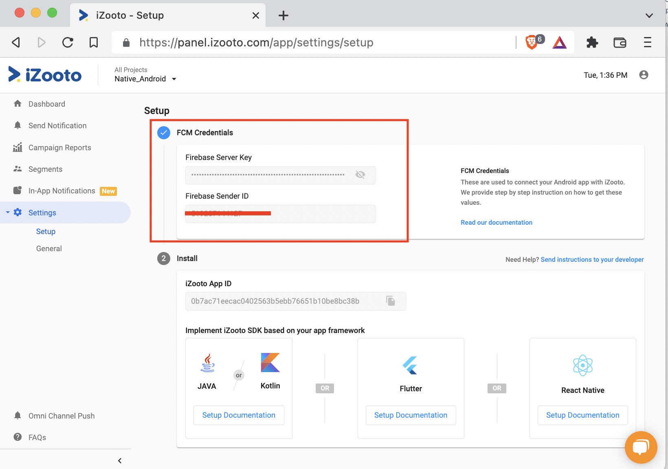Collapse the left sidebar
The width and height of the screenshot is (668, 469).
click(x=120, y=460)
